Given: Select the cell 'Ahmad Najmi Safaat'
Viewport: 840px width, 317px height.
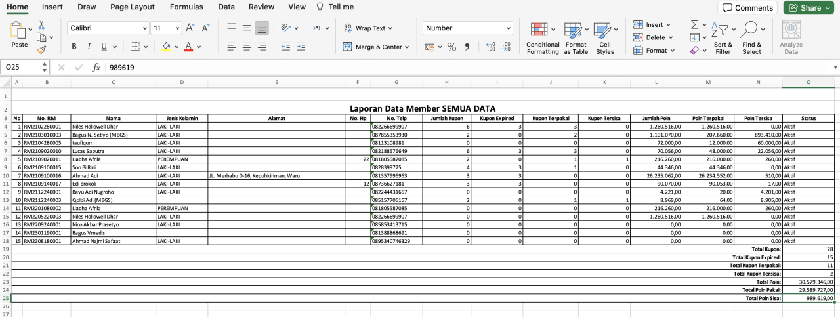Looking at the screenshot, I should coord(113,241).
